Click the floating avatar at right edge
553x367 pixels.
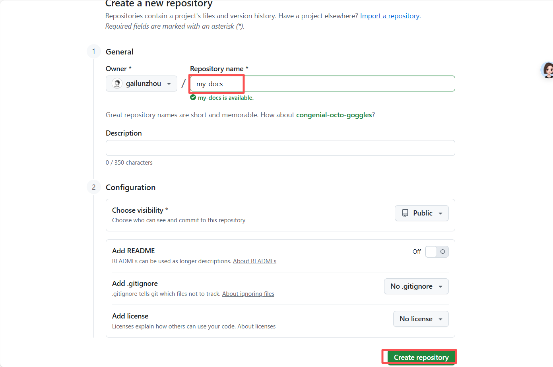click(x=548, y=70)
